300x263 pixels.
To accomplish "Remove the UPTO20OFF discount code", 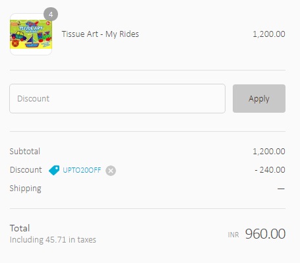I will (x=111, y=171).
